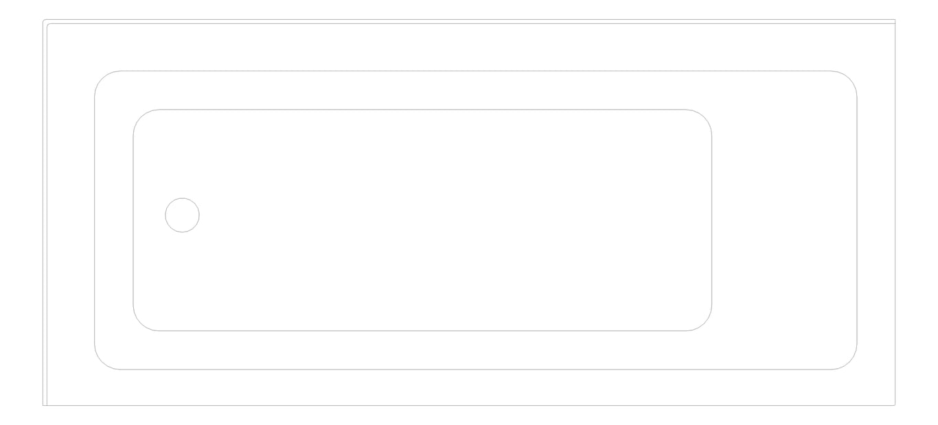Click the top-left rounded corner of middle outline
938x425 pixels.
pos(102,78)
